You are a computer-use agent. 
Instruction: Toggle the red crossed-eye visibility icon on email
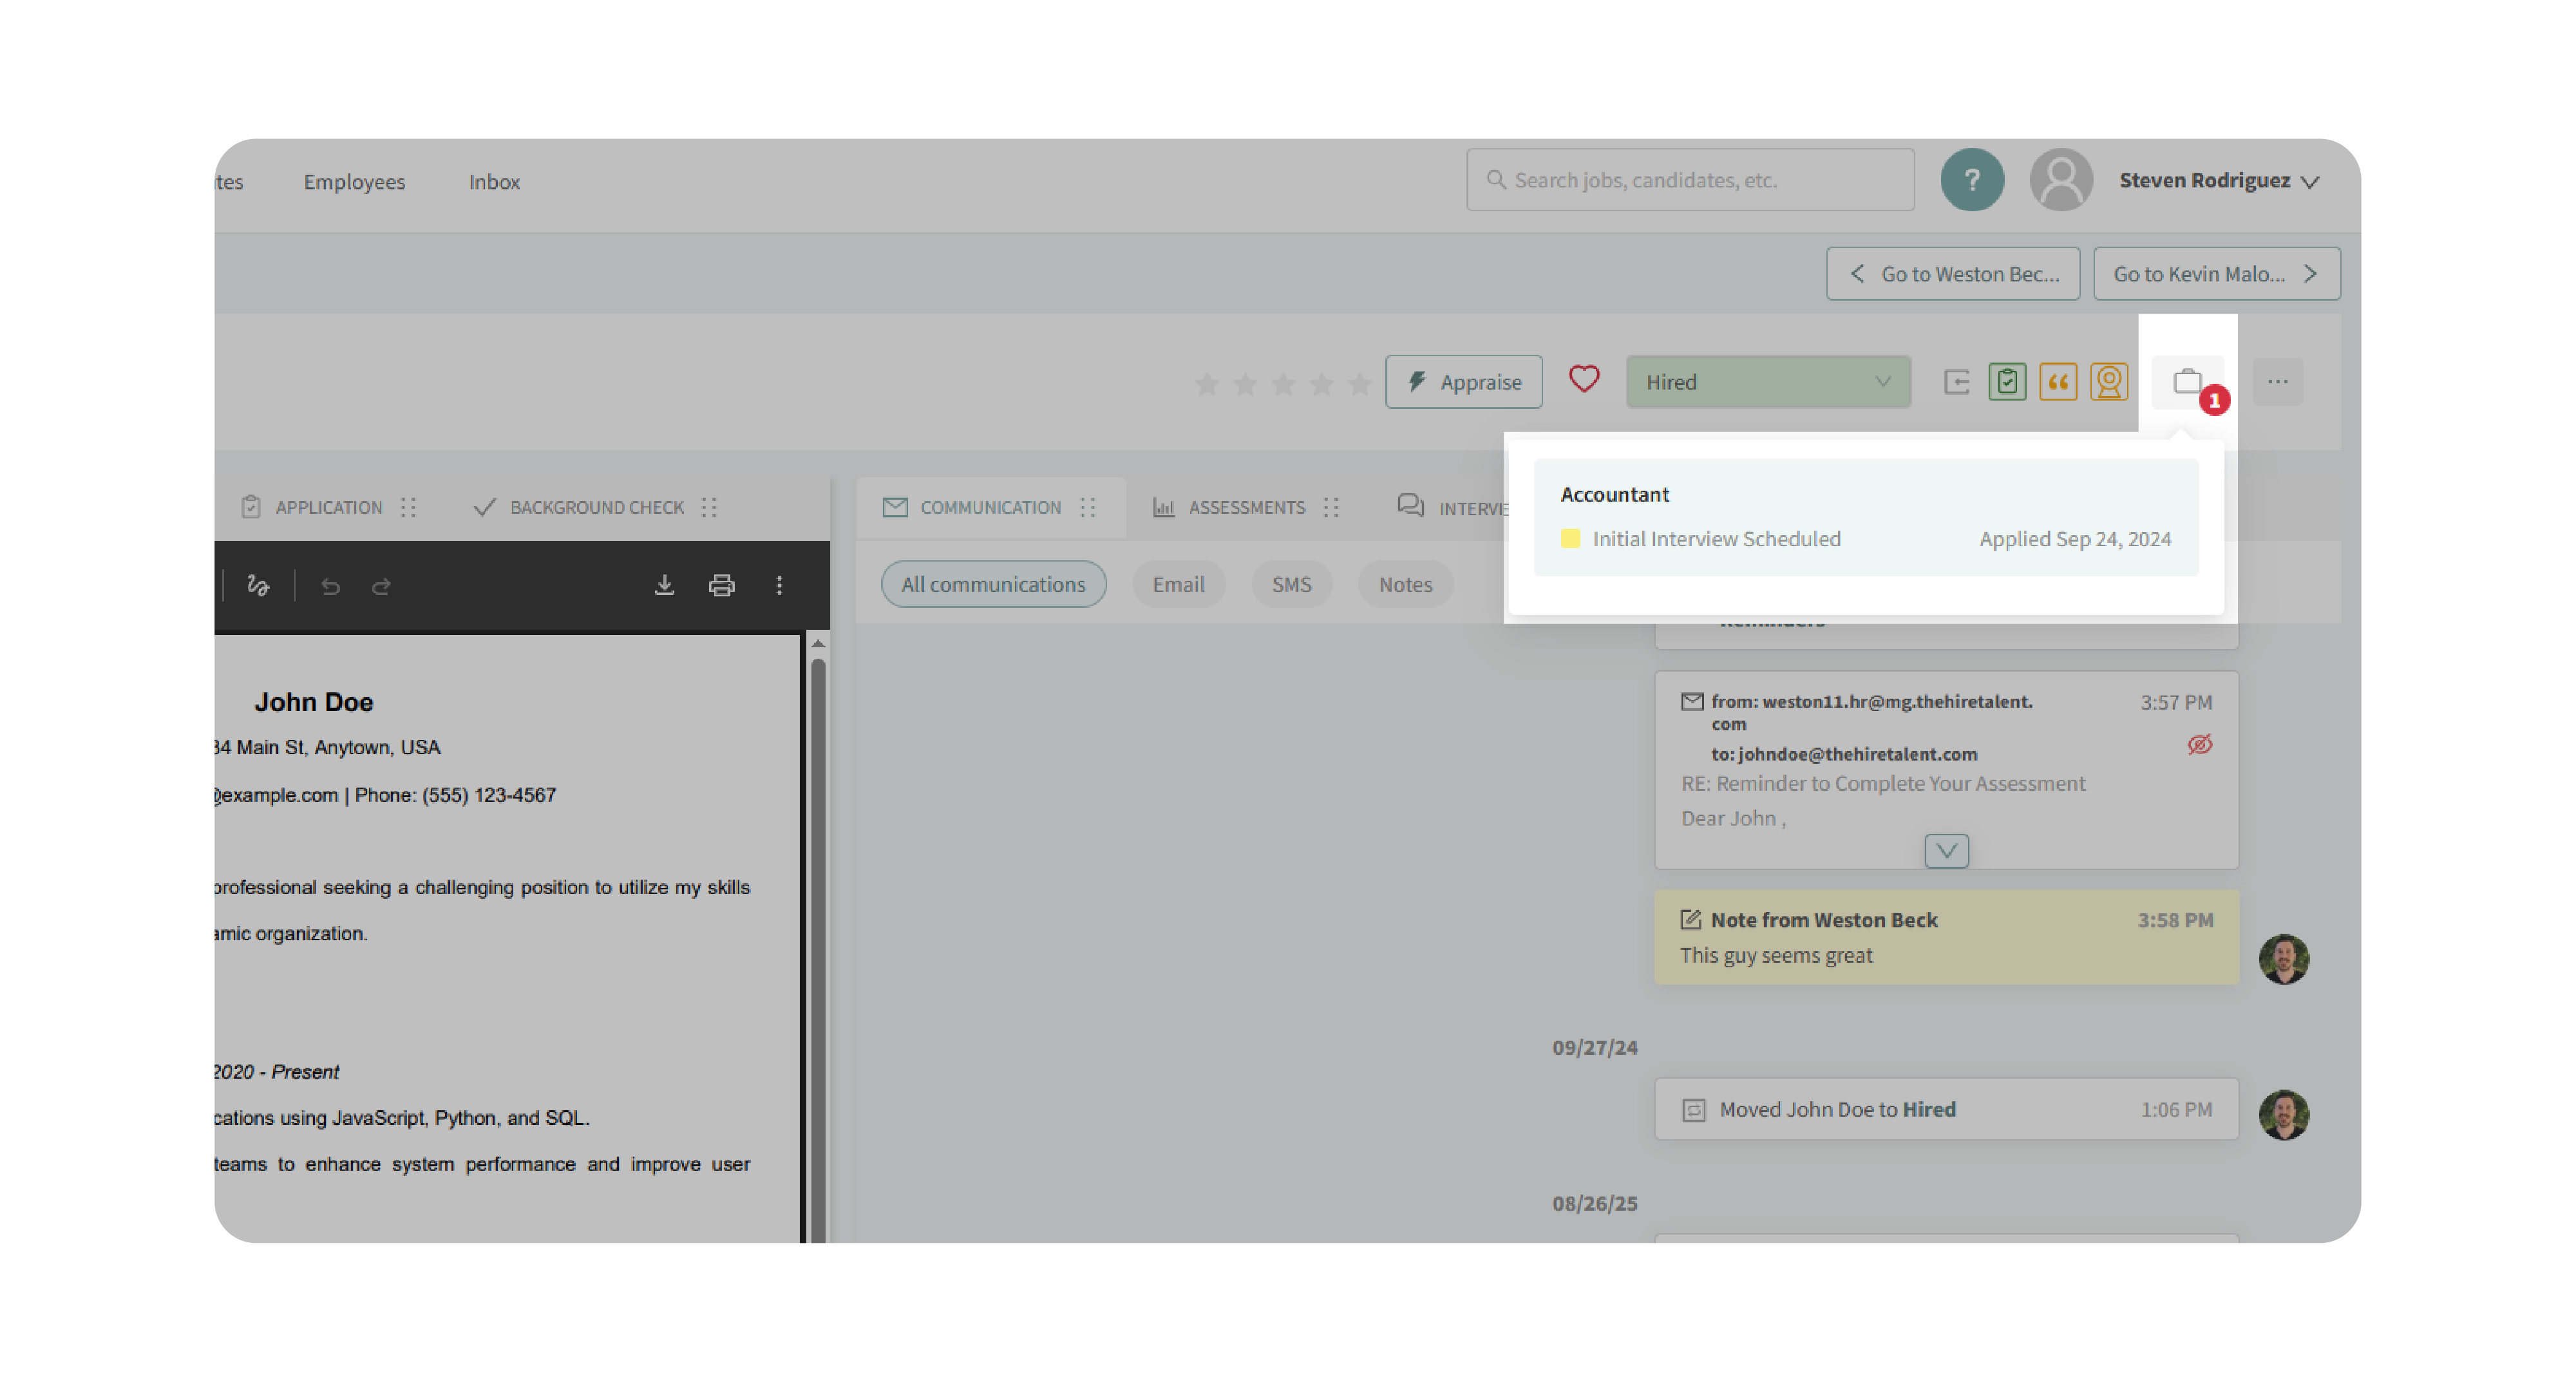pos(2199,744)
